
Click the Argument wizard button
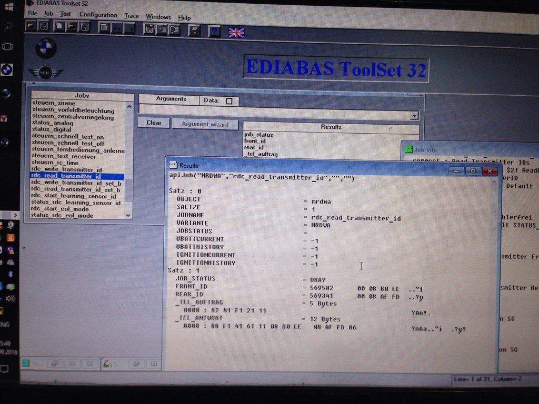pos(205,124)
